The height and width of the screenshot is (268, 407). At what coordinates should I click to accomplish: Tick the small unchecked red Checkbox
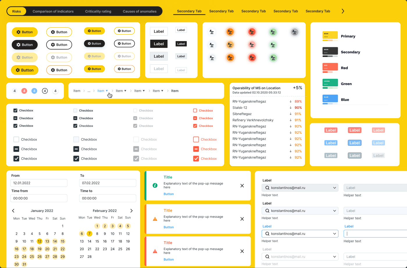(x=195, y=110)
